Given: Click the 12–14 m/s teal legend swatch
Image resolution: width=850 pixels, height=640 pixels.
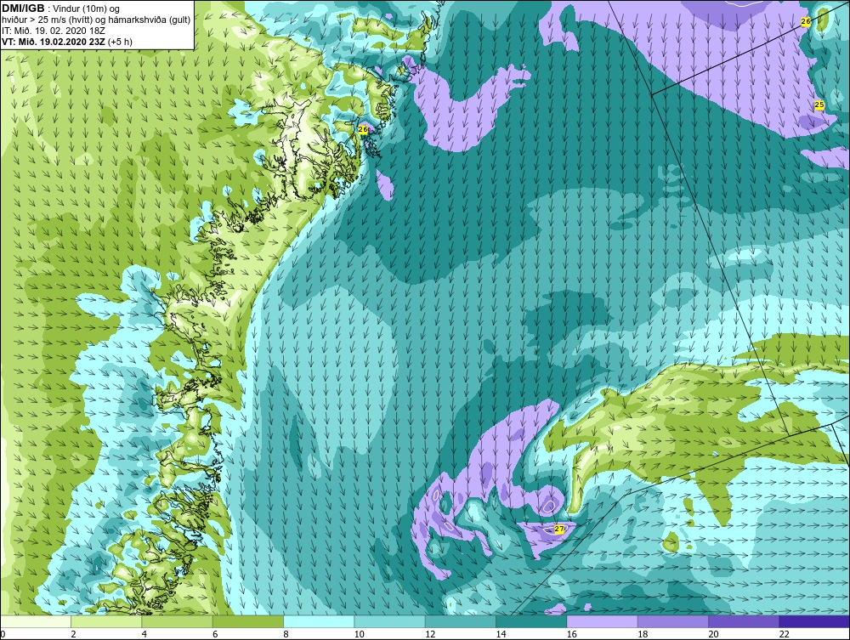Looking at the screenshot, I should [460, 621].
